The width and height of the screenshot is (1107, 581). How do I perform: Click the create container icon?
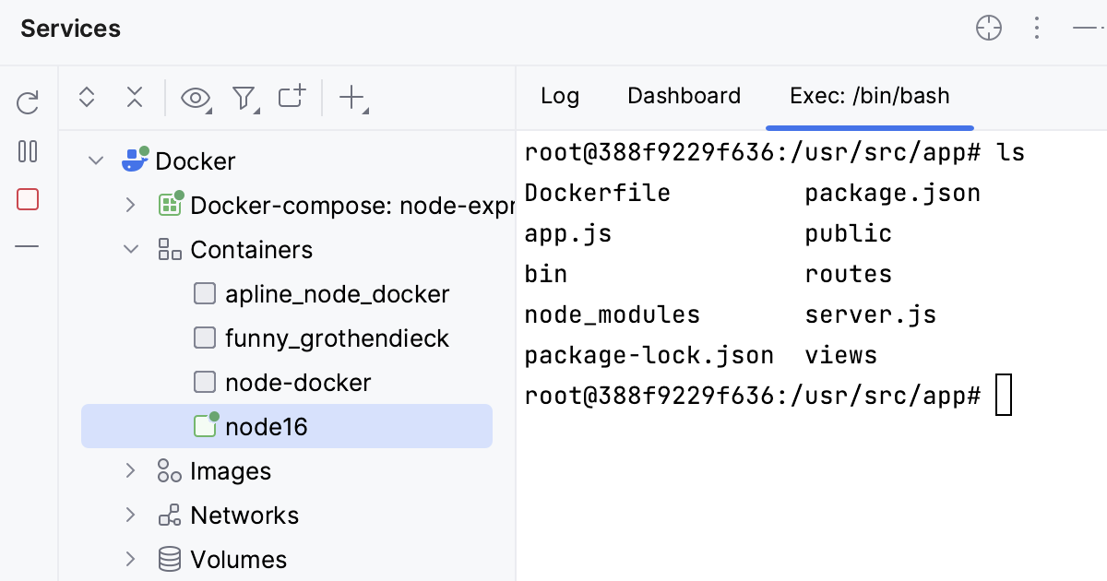click(290, 97)
